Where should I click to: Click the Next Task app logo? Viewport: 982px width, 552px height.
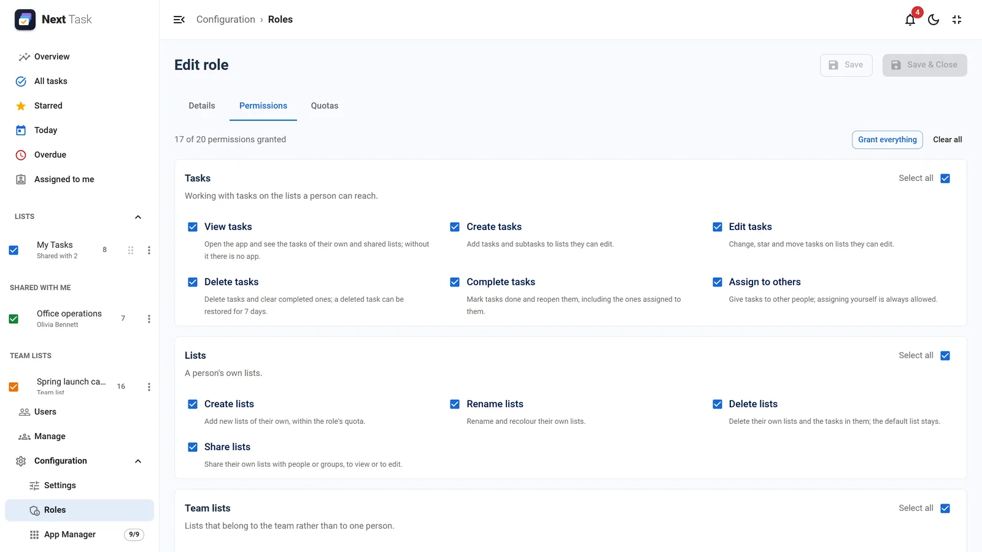[x=25, y=20]
